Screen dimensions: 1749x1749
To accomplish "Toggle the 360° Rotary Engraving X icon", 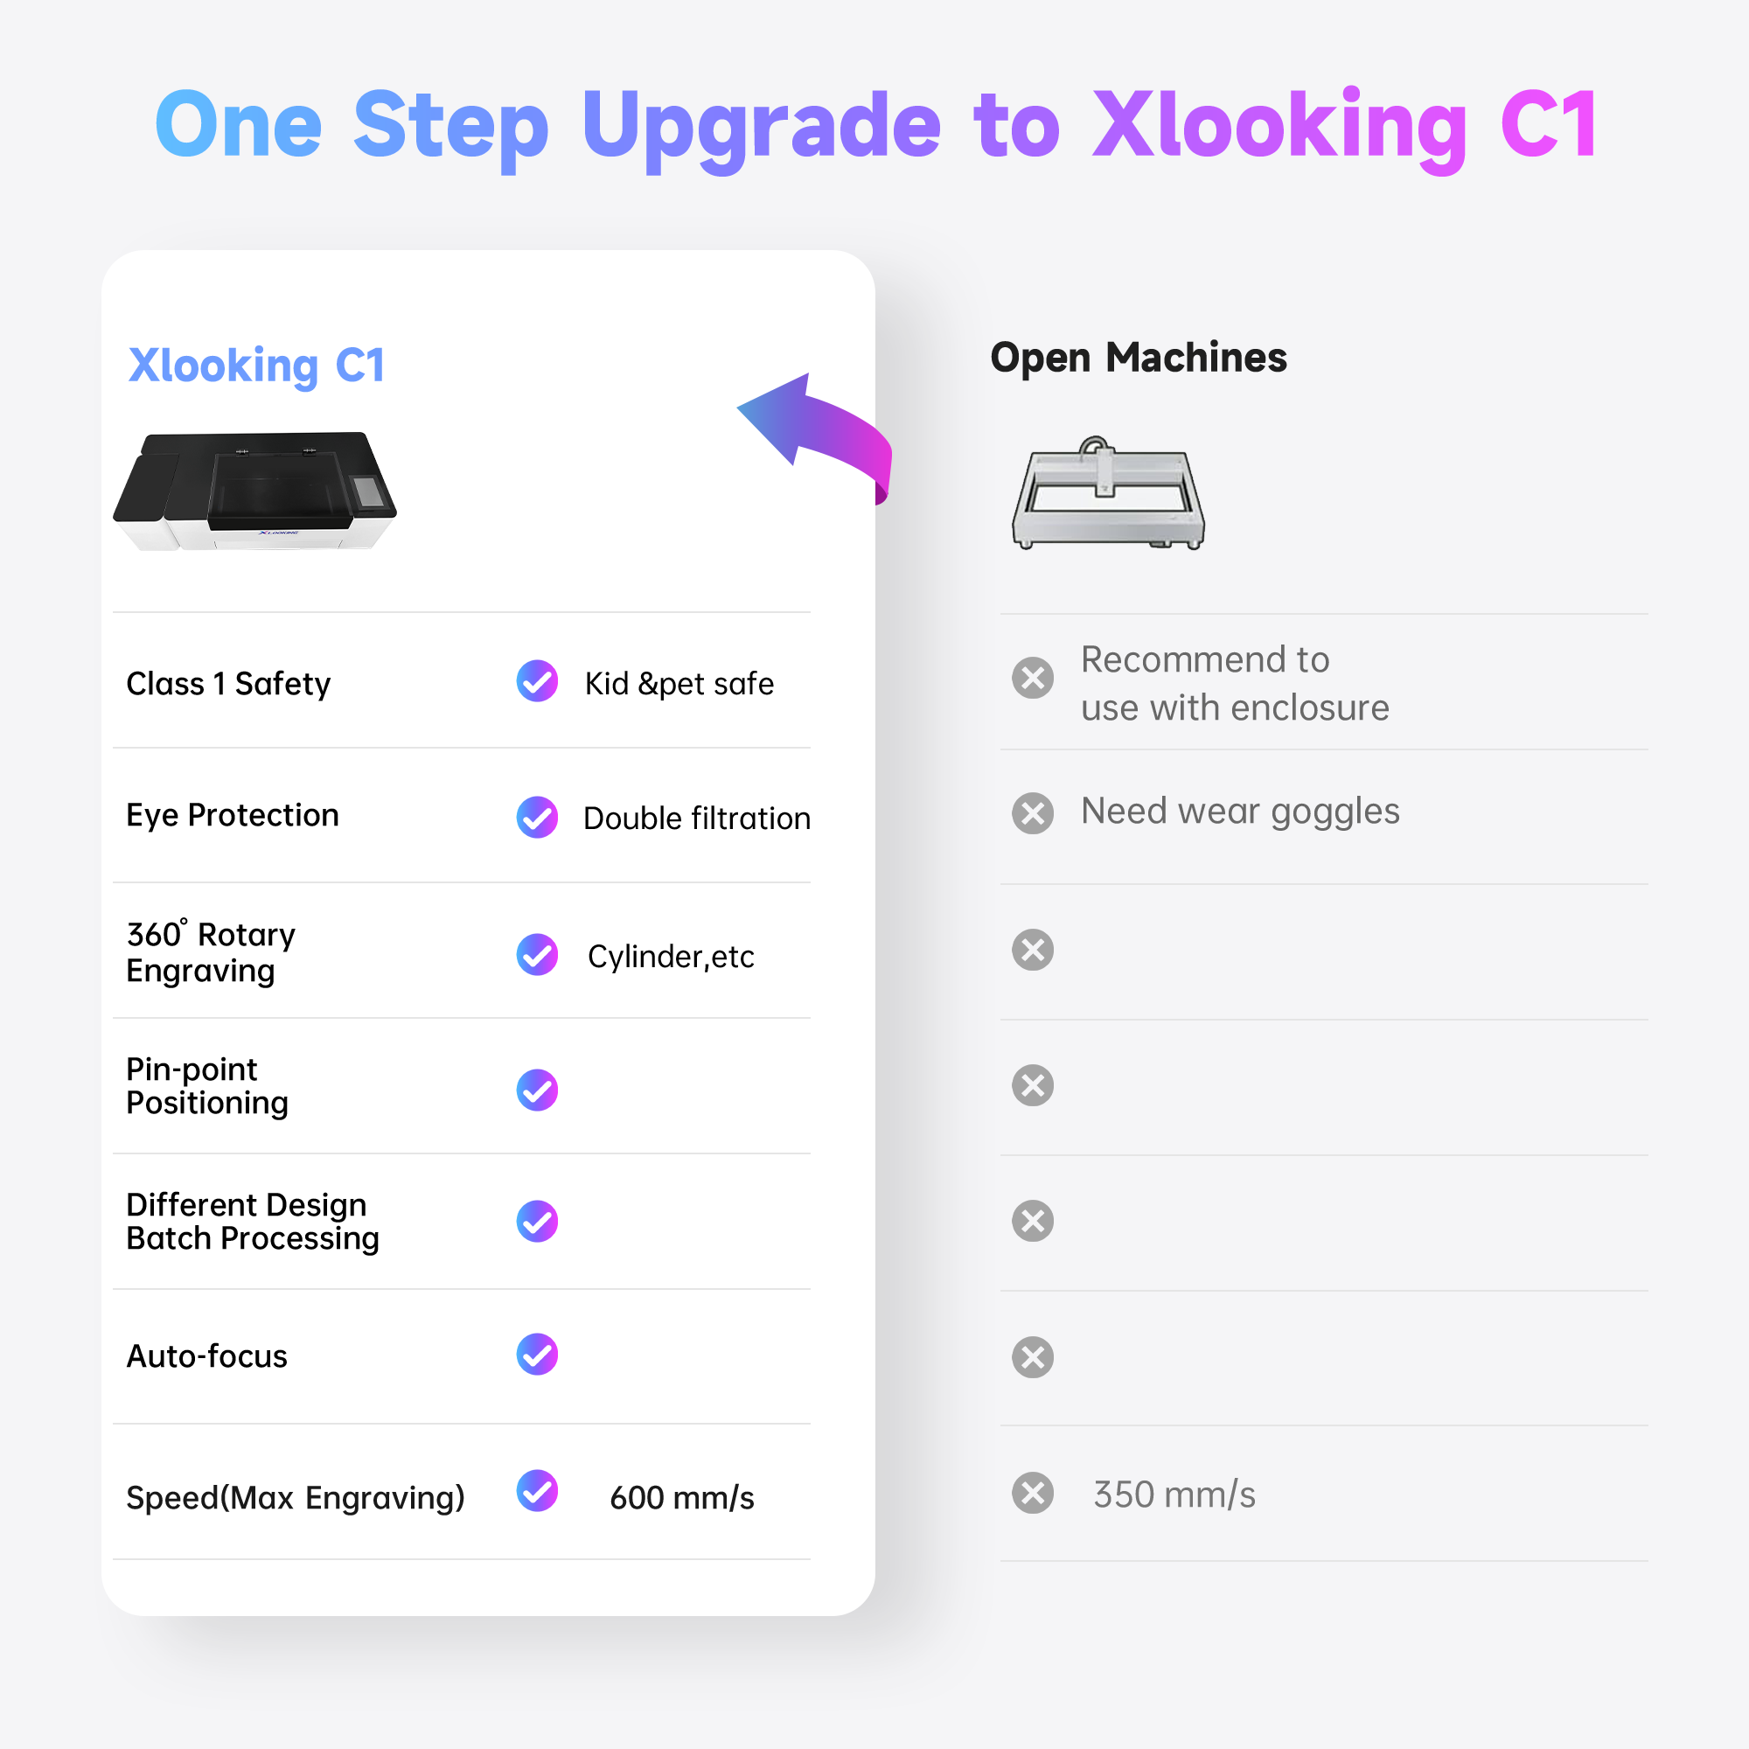I will coord(1033,950).
